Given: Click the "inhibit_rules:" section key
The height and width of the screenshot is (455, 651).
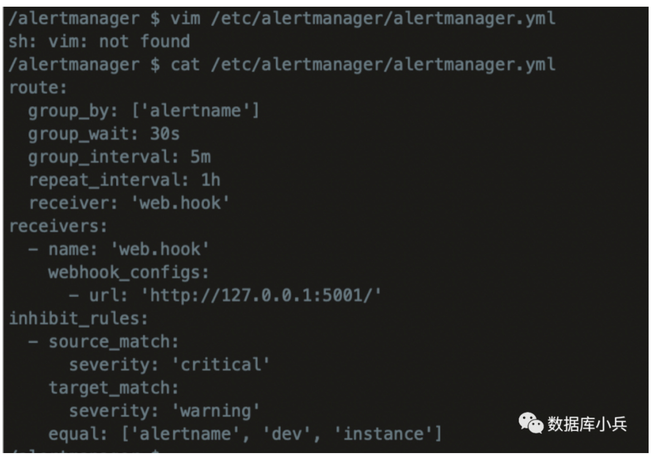Looking at the screenshot, I should click(78, 318).
